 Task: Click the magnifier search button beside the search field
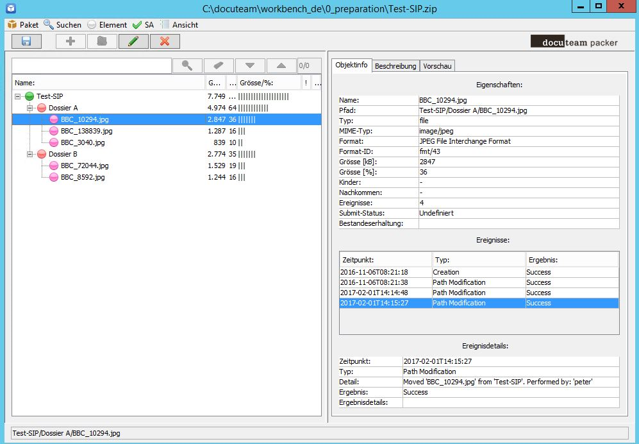(x=187, y=65)
